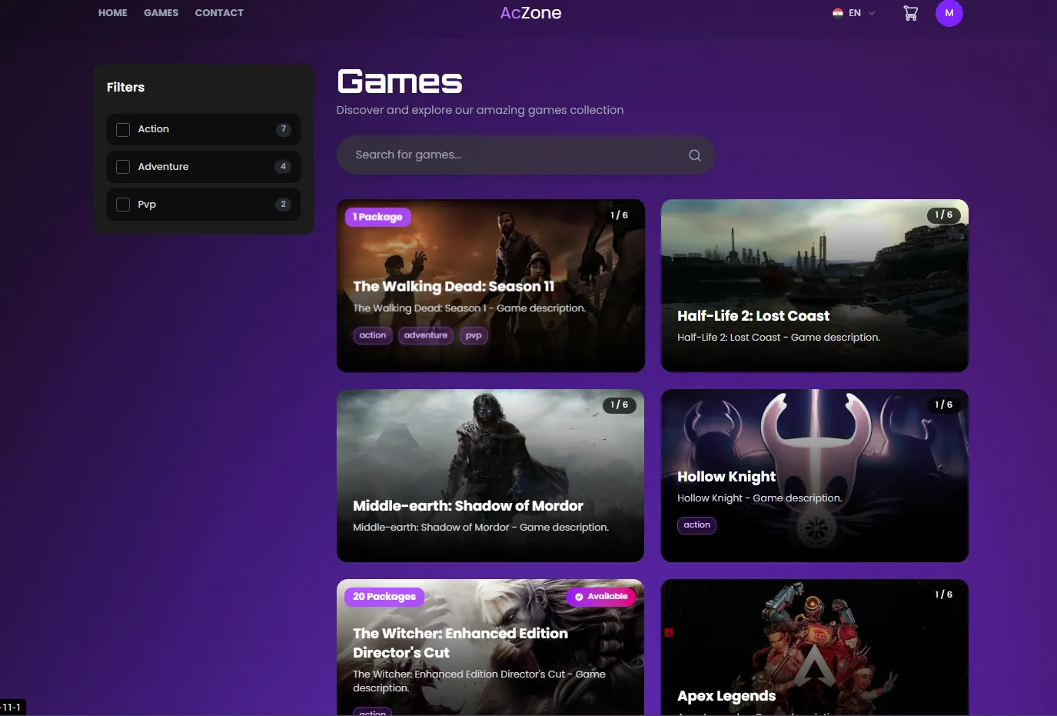Viewport: 1057px width, 716px height.
Task: Enable the Action filter checkbox
Action: click(x=123, y=130)
